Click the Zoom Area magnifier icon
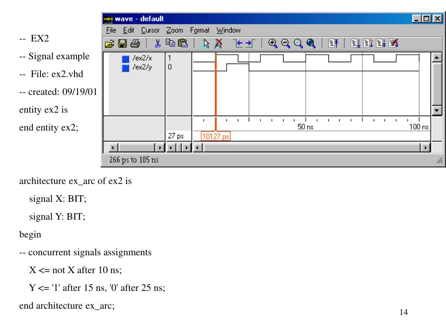Screen dimensions: 446x334 pos(298,43)
